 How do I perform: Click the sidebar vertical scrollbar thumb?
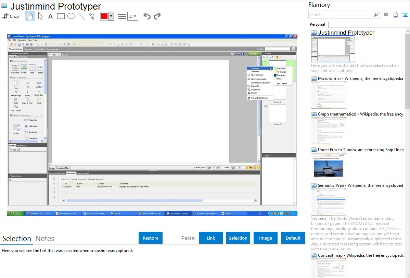[x=408, y=71]
